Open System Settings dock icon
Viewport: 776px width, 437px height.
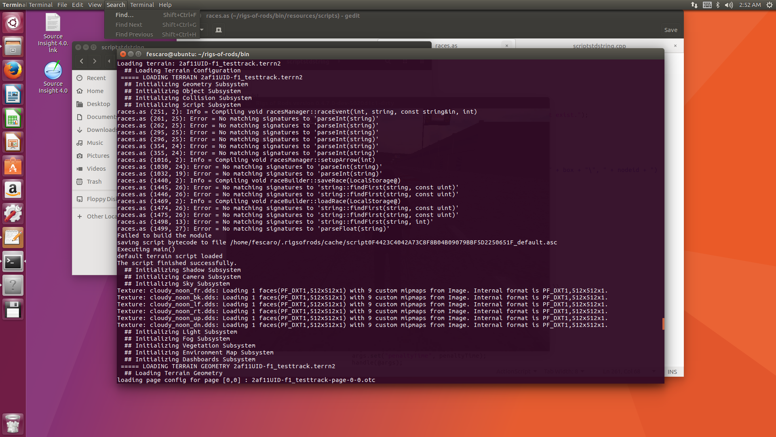(x=13, y=214)
